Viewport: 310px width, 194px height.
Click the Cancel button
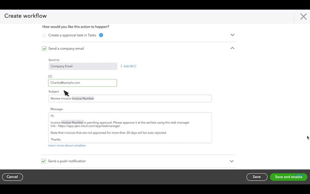tap(12, 177)
